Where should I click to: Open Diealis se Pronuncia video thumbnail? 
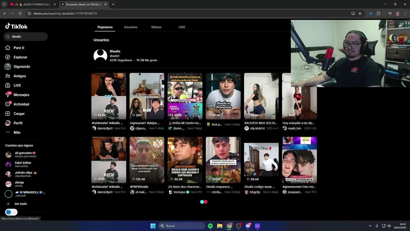point(223,96)
